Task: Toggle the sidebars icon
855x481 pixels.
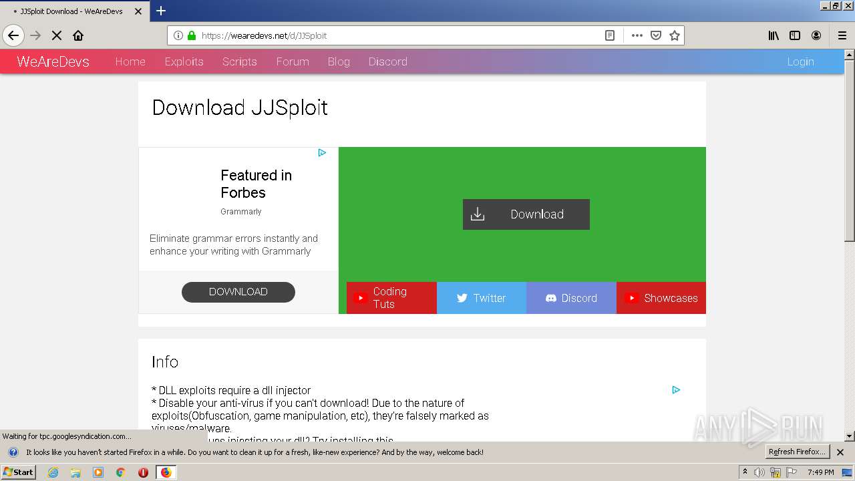Action: pyautogui.click(x=795, y=35)
